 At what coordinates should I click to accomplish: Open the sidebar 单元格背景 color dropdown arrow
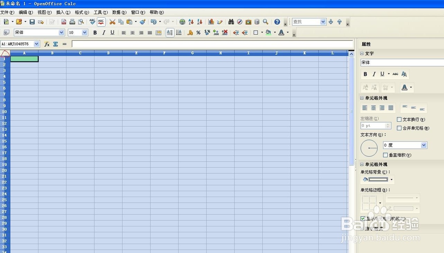(392, 179)
